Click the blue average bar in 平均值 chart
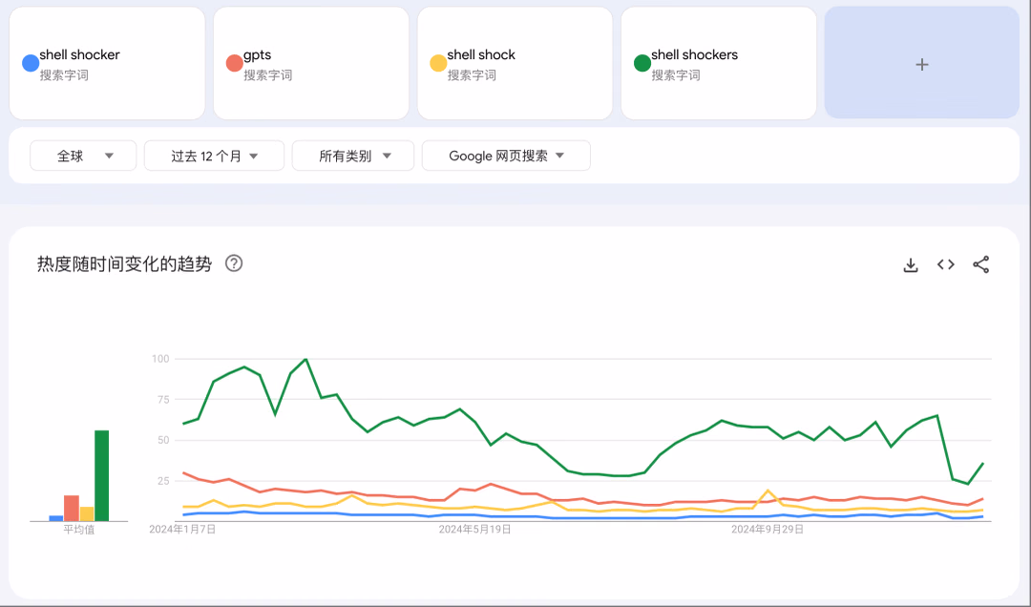This screenshot has height=607, width=1031. 56,518
